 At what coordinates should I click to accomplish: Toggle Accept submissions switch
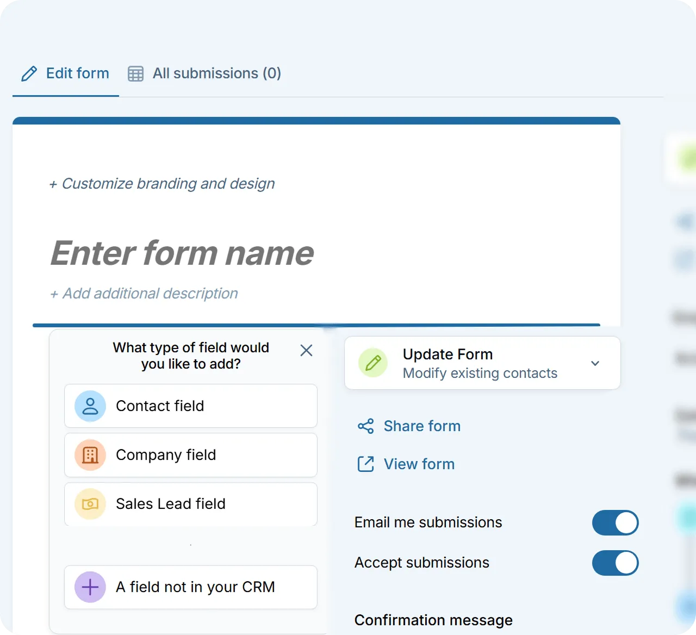616,563
